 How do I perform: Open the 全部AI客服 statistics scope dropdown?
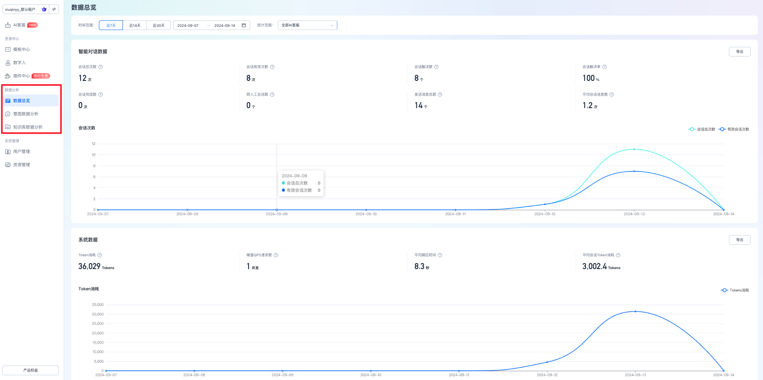(307, 25)
